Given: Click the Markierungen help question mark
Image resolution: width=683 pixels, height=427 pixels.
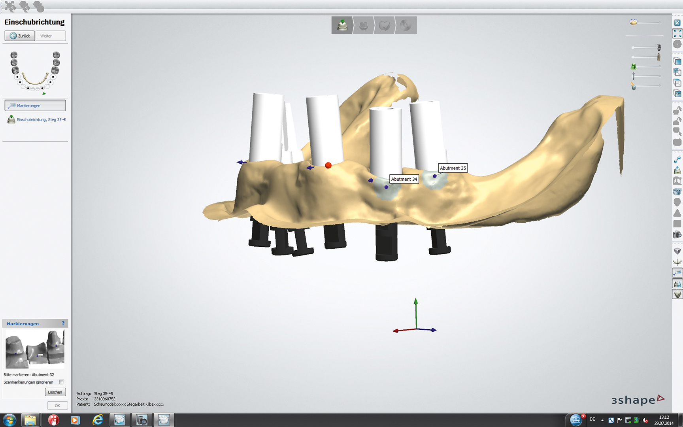Looking at the screenshot, I should point(63,323).
